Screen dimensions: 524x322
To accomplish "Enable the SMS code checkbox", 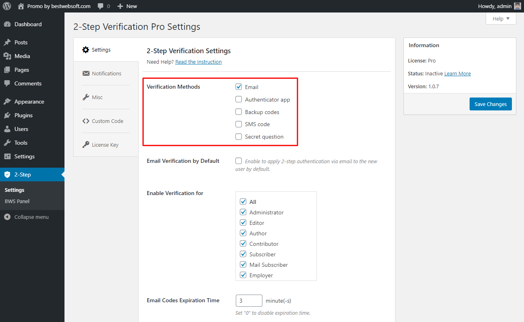I will pos(239,124).
